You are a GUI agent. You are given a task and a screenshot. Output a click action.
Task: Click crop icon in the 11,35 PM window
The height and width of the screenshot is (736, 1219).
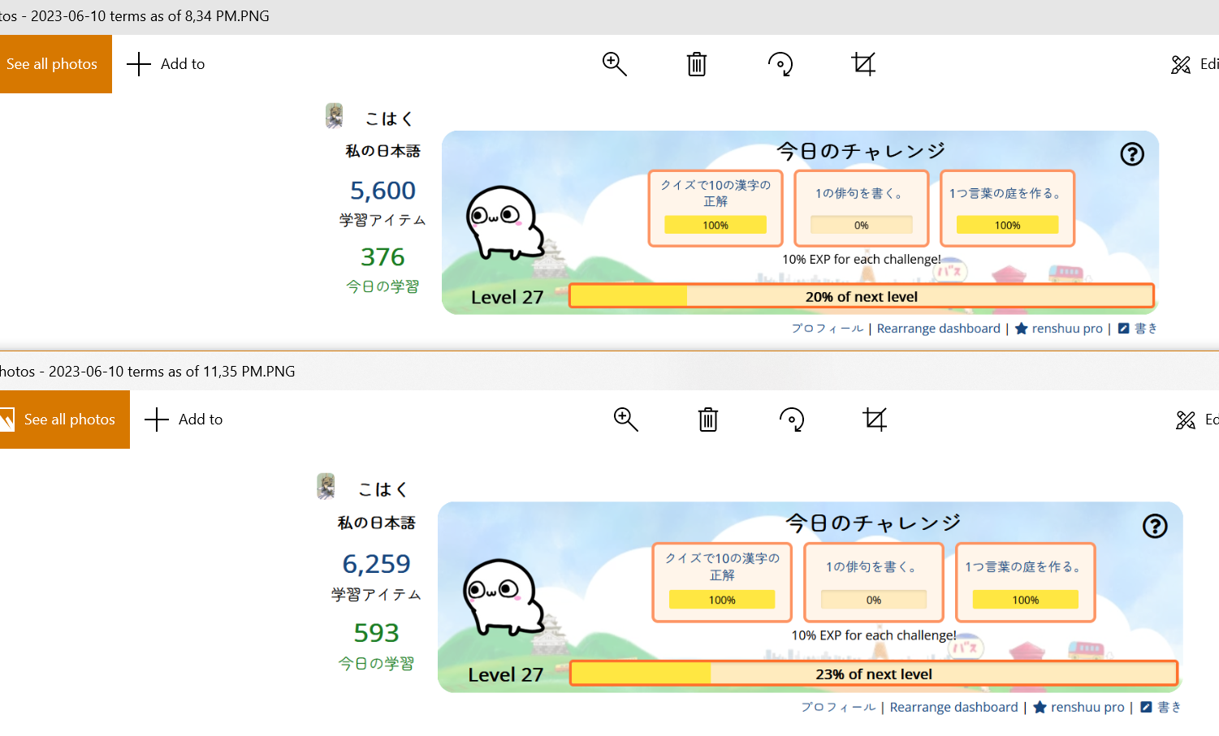(875, 420)
